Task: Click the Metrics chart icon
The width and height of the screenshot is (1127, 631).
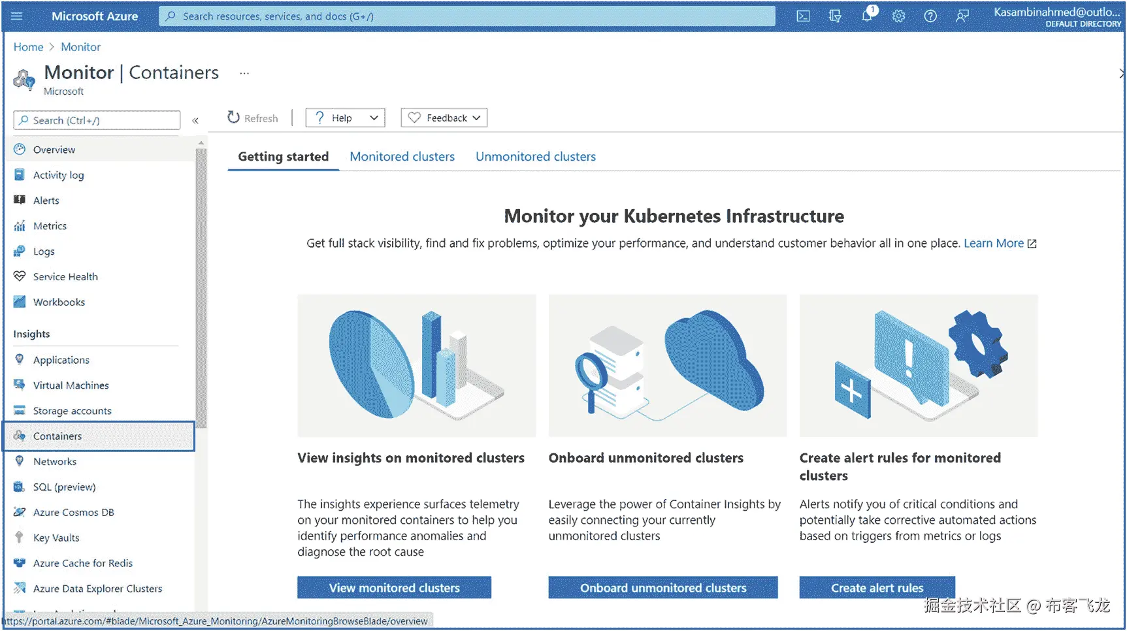Action: tap(20, 225)
